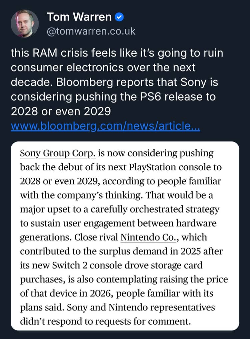Viewport: 250px width, 339px height.
Task: Open Tom Warren's profile avatar photo
Action: 25,24
